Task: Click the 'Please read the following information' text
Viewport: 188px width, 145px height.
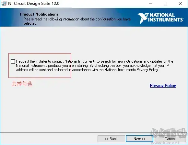Action: pyautogui.click(x=51, y=19)
